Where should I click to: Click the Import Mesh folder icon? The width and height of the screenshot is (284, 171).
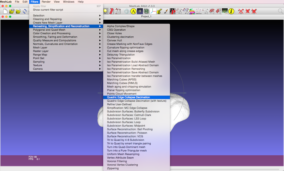[x=18, y=12]
